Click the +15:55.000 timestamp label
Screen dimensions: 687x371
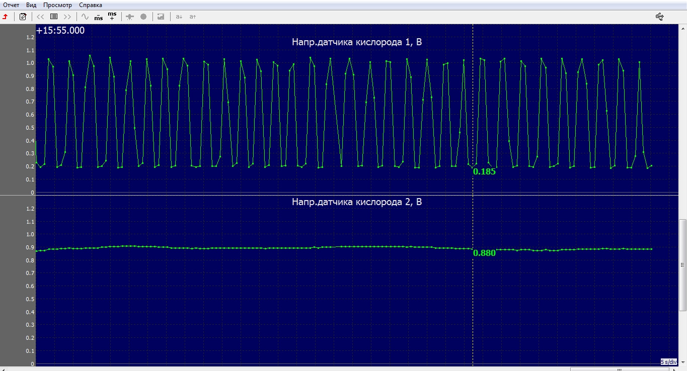[60, 30]
